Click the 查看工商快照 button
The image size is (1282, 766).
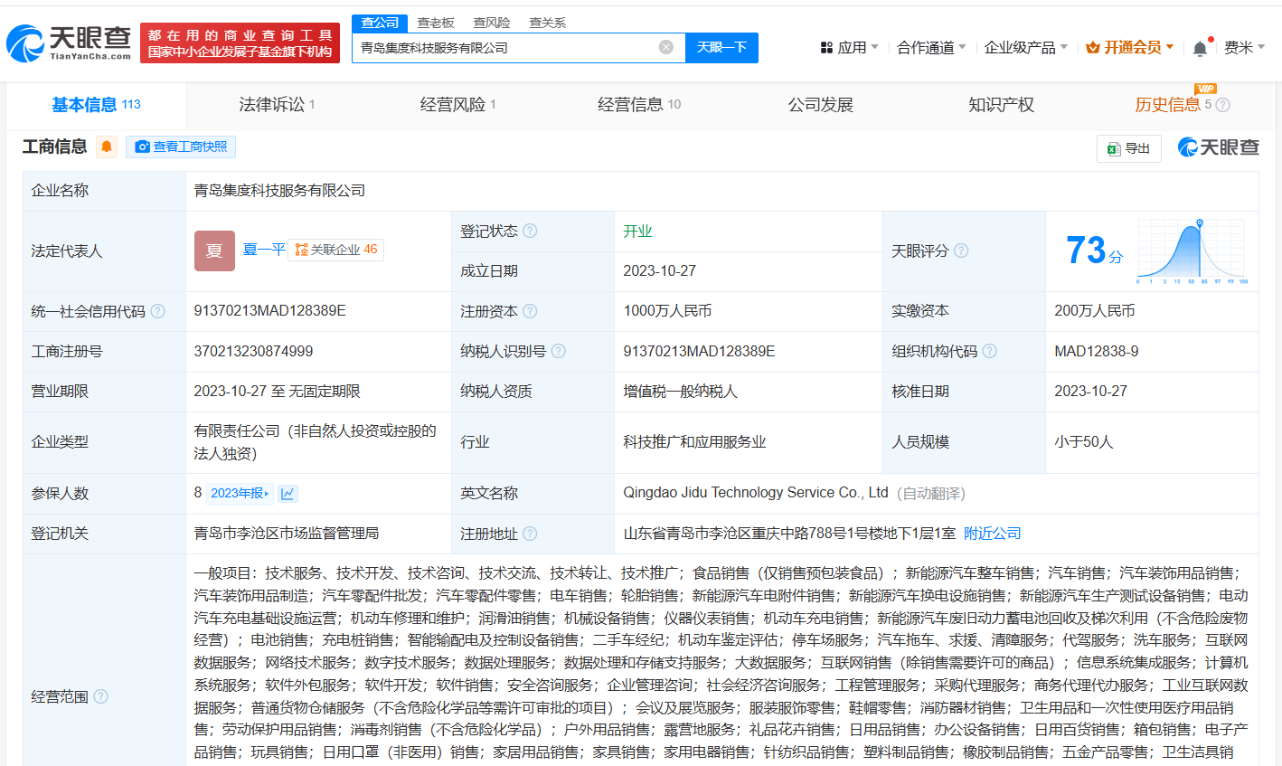pyautogui.click(x=181, y=147)
